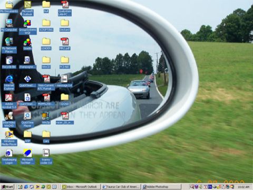Switch to Adobe Photoshop taskbar button
253x190 pixels.
161,187
